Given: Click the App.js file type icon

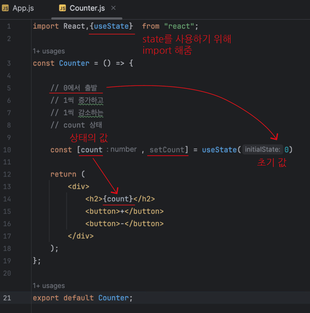Looking at the screenshot, I should 5,8.
